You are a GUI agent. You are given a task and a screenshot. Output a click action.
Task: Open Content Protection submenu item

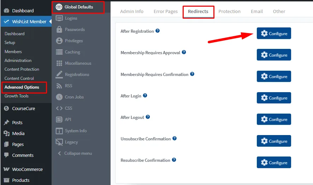[x=22, y=69]
